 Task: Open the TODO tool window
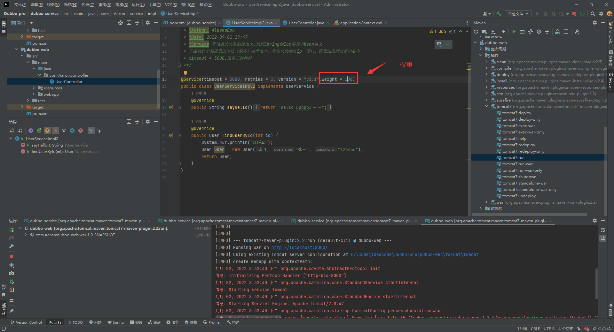75,322
